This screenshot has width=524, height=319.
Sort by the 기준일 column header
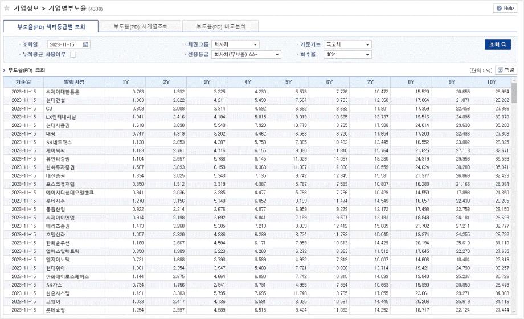(x=23, y=82)
